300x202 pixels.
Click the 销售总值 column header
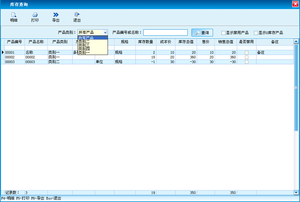point(226,42)
